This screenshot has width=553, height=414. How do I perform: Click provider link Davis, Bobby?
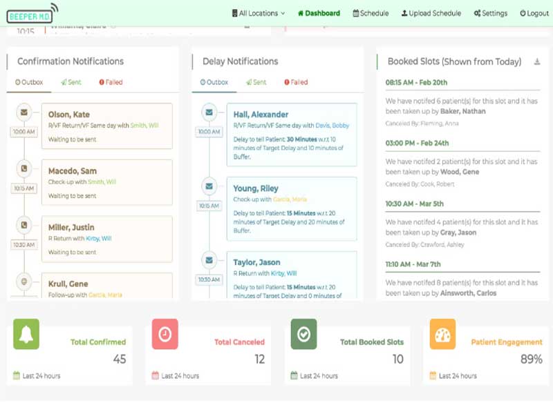click(332, 126)
